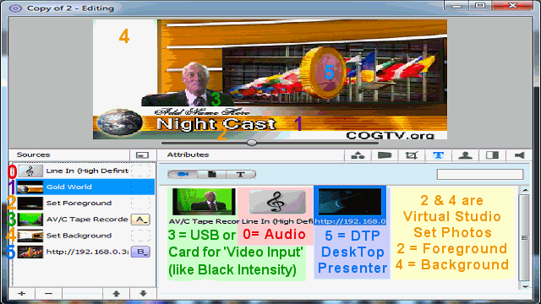Click the video folder attributes icon

(385, 155)
